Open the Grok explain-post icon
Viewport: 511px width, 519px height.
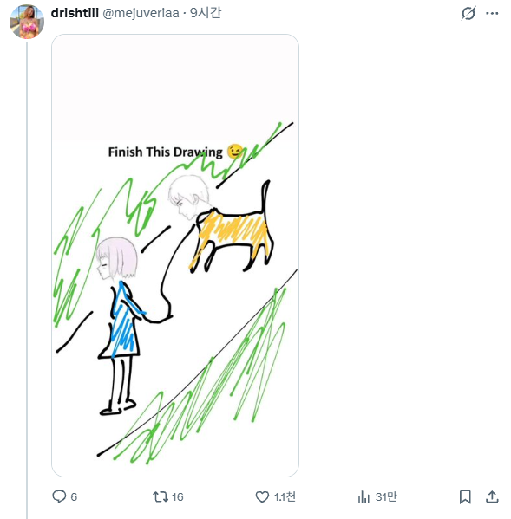click(x=468, y=13)
